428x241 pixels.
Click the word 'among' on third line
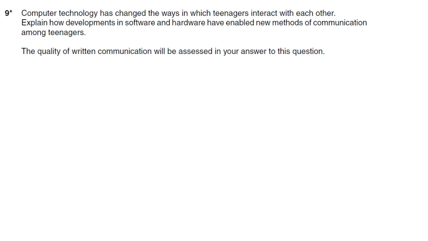33,33
